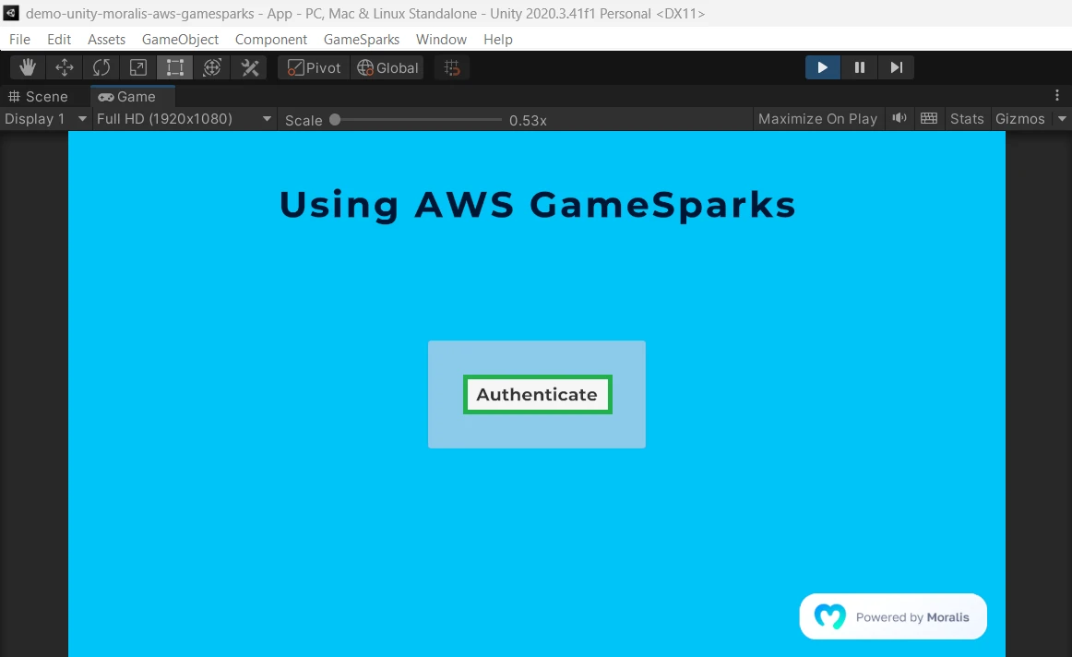
Task: Toggle Pivot/Center handle position
Action: pyautogui.click(x=314, y=67)
